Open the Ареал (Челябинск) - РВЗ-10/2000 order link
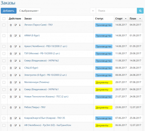 [46, 46]
